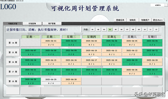This screenshot has width=168, height=99.
Task: Select month 09
Action: point(139,30)
